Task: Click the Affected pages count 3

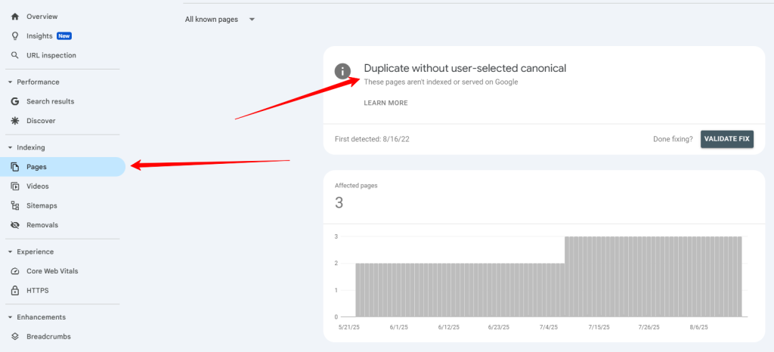Action: click(x=339, y=202)
